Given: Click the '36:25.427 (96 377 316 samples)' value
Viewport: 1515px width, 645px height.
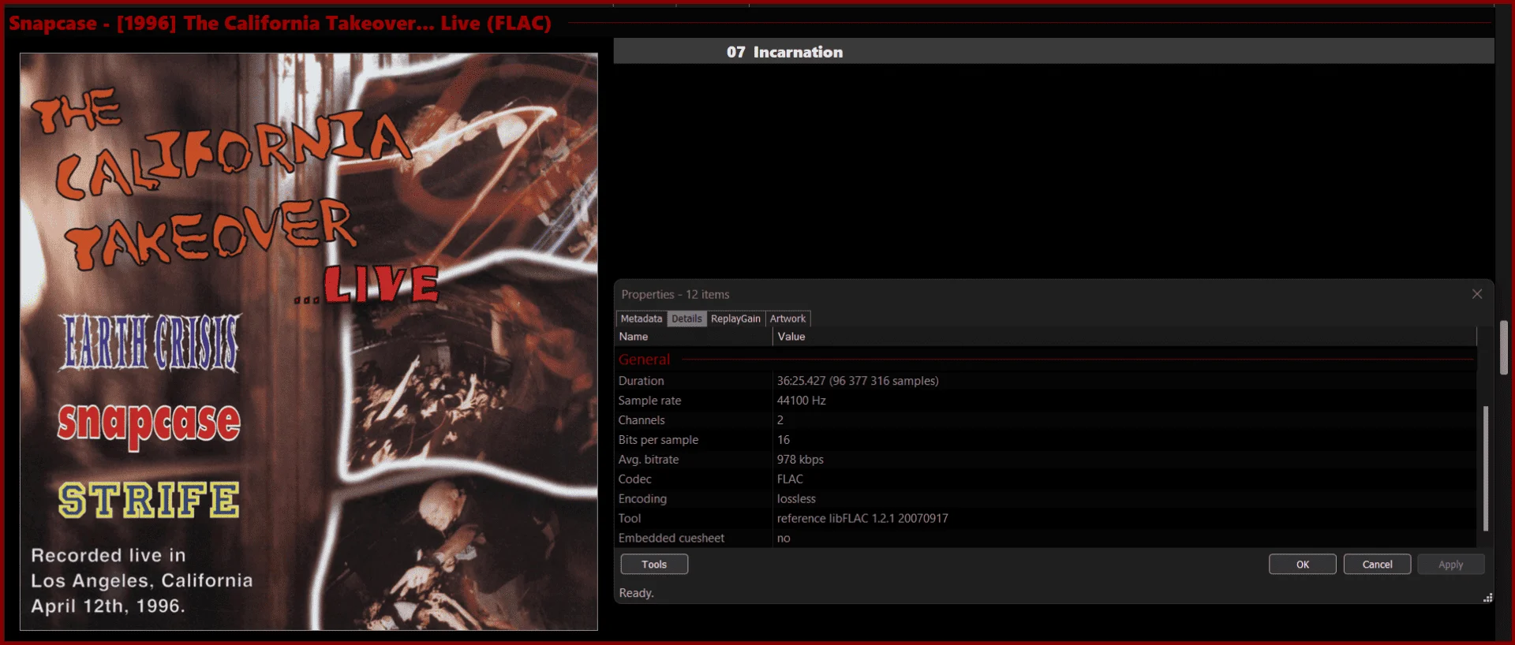Looking at the screenshot, I should click(x=858, y=381).
